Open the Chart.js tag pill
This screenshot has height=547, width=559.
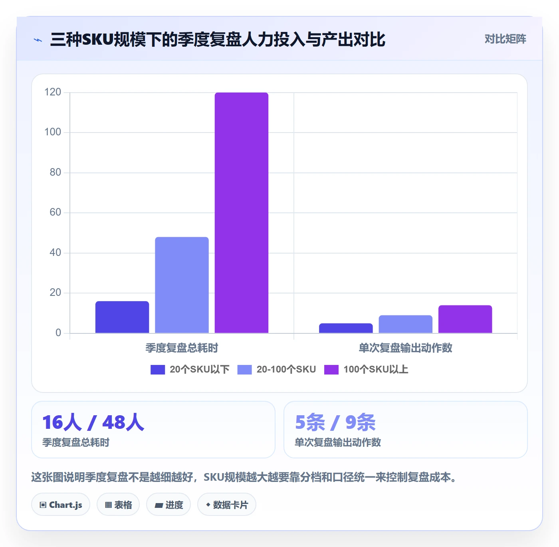coord(61,505)
